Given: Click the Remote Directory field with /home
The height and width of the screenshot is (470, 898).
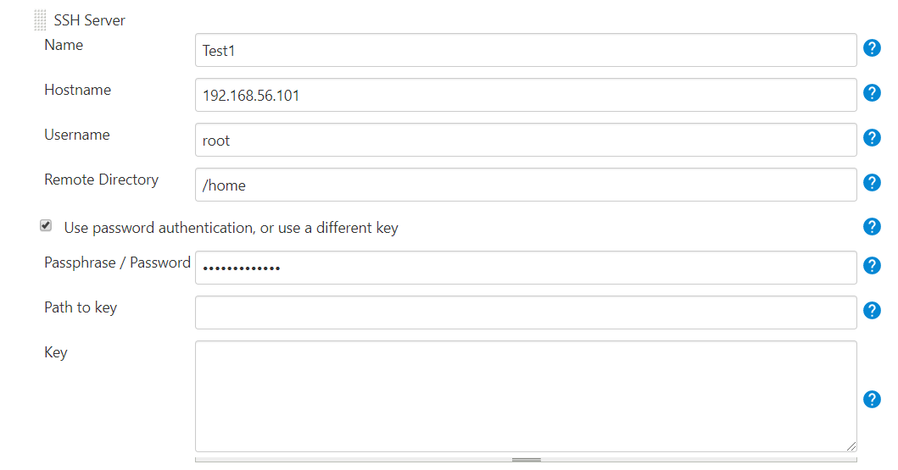Looking at the screenshot, I should click(x=526, y=185).
